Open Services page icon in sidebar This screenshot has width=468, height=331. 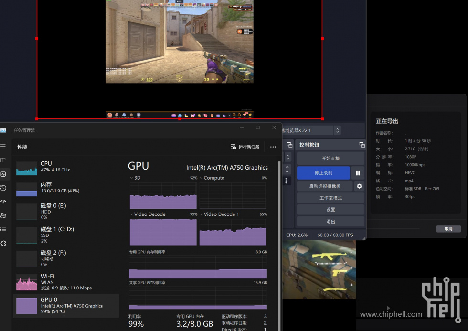point(3,243)
